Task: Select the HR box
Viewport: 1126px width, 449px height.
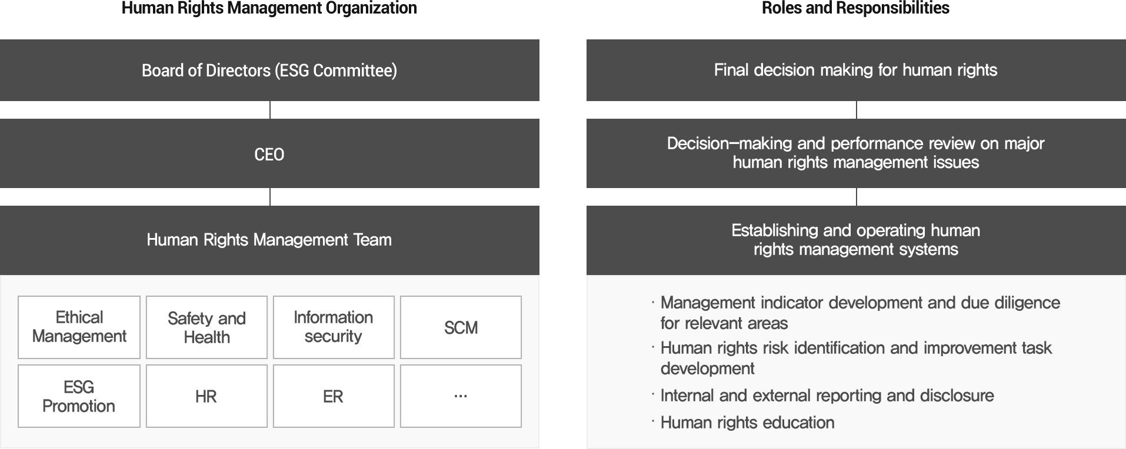Action: pyautogui.click(x=206, y=396)
